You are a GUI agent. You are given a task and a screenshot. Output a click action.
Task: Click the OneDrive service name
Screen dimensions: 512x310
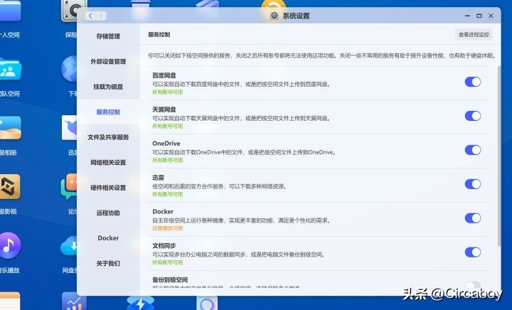tap(166, 143)
